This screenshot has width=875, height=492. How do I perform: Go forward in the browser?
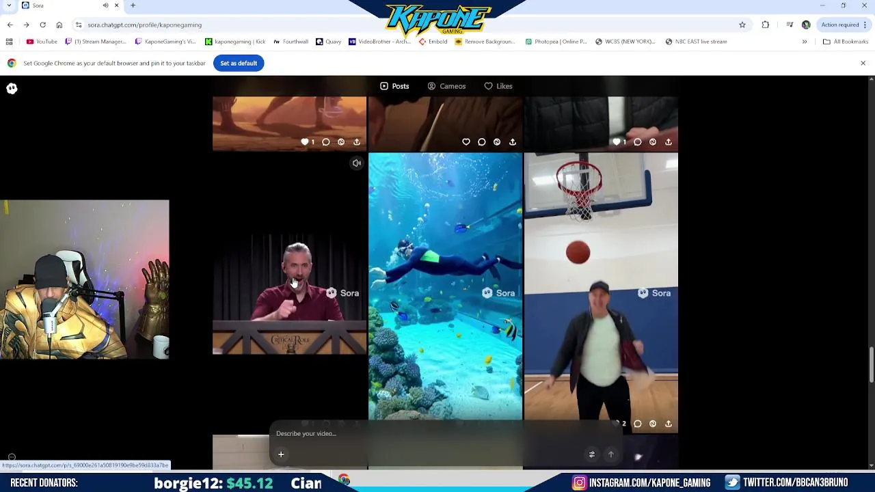click(x=27, y=25)
